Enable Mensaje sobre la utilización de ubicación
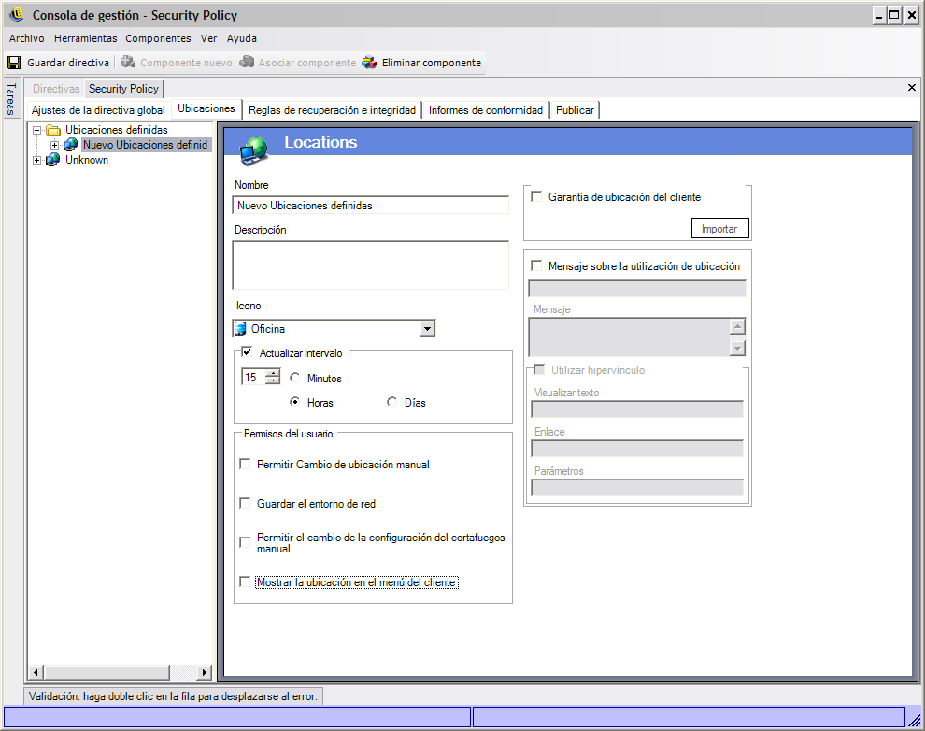The height and width of the screenshot is (731, 925). [x=536, y=265]
